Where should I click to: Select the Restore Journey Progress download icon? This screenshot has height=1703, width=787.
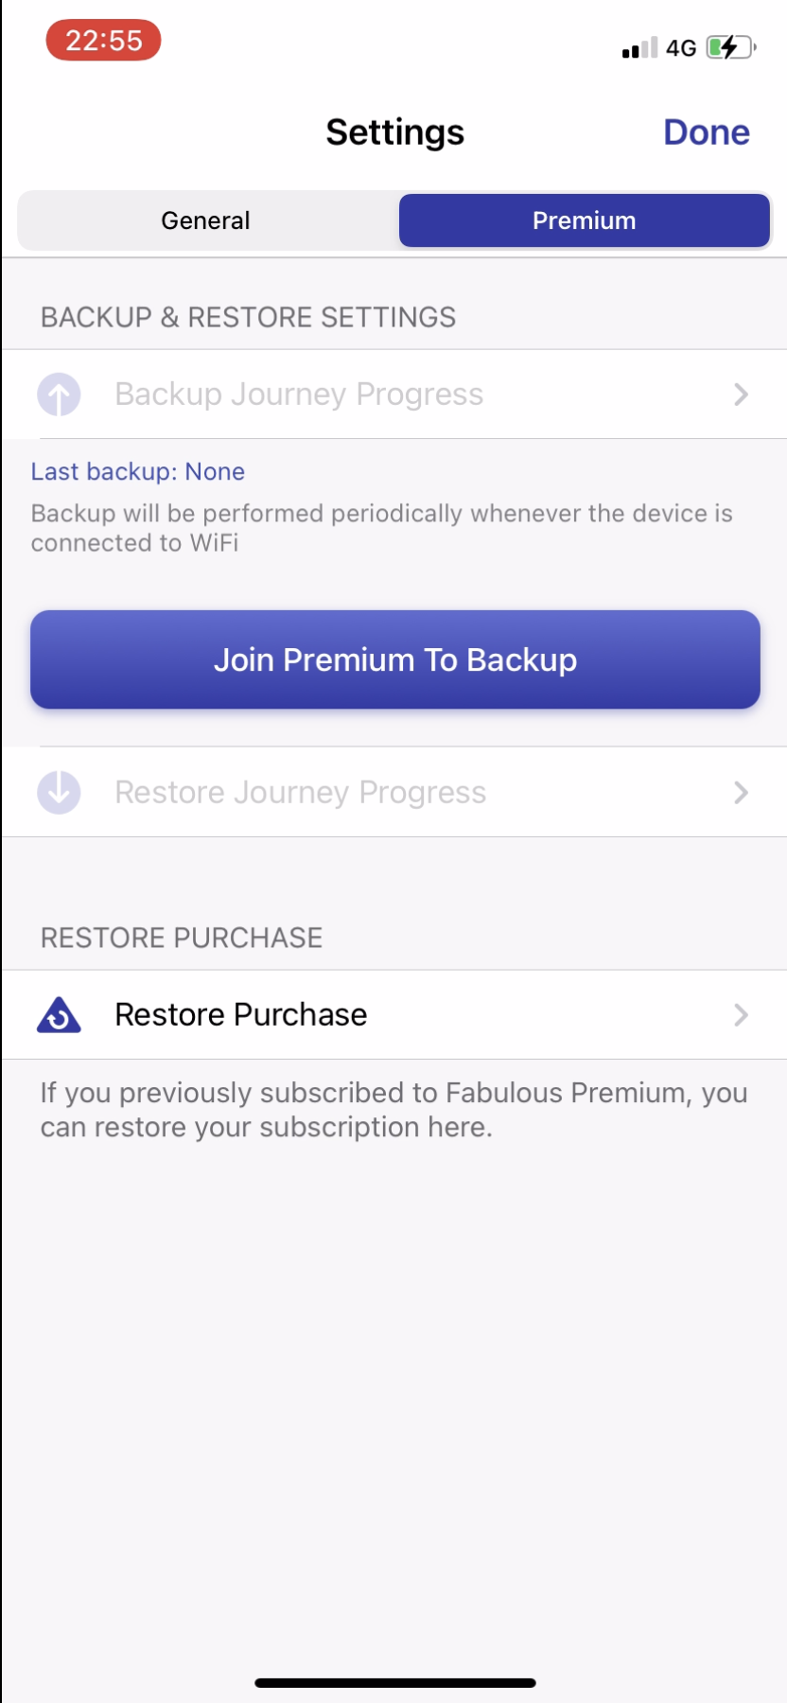[59, 792]
